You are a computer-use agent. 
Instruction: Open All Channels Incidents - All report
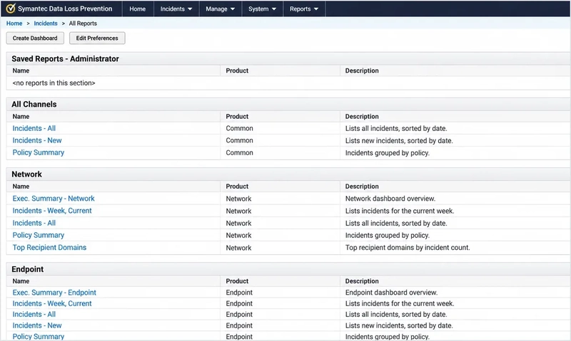[34, 128]
